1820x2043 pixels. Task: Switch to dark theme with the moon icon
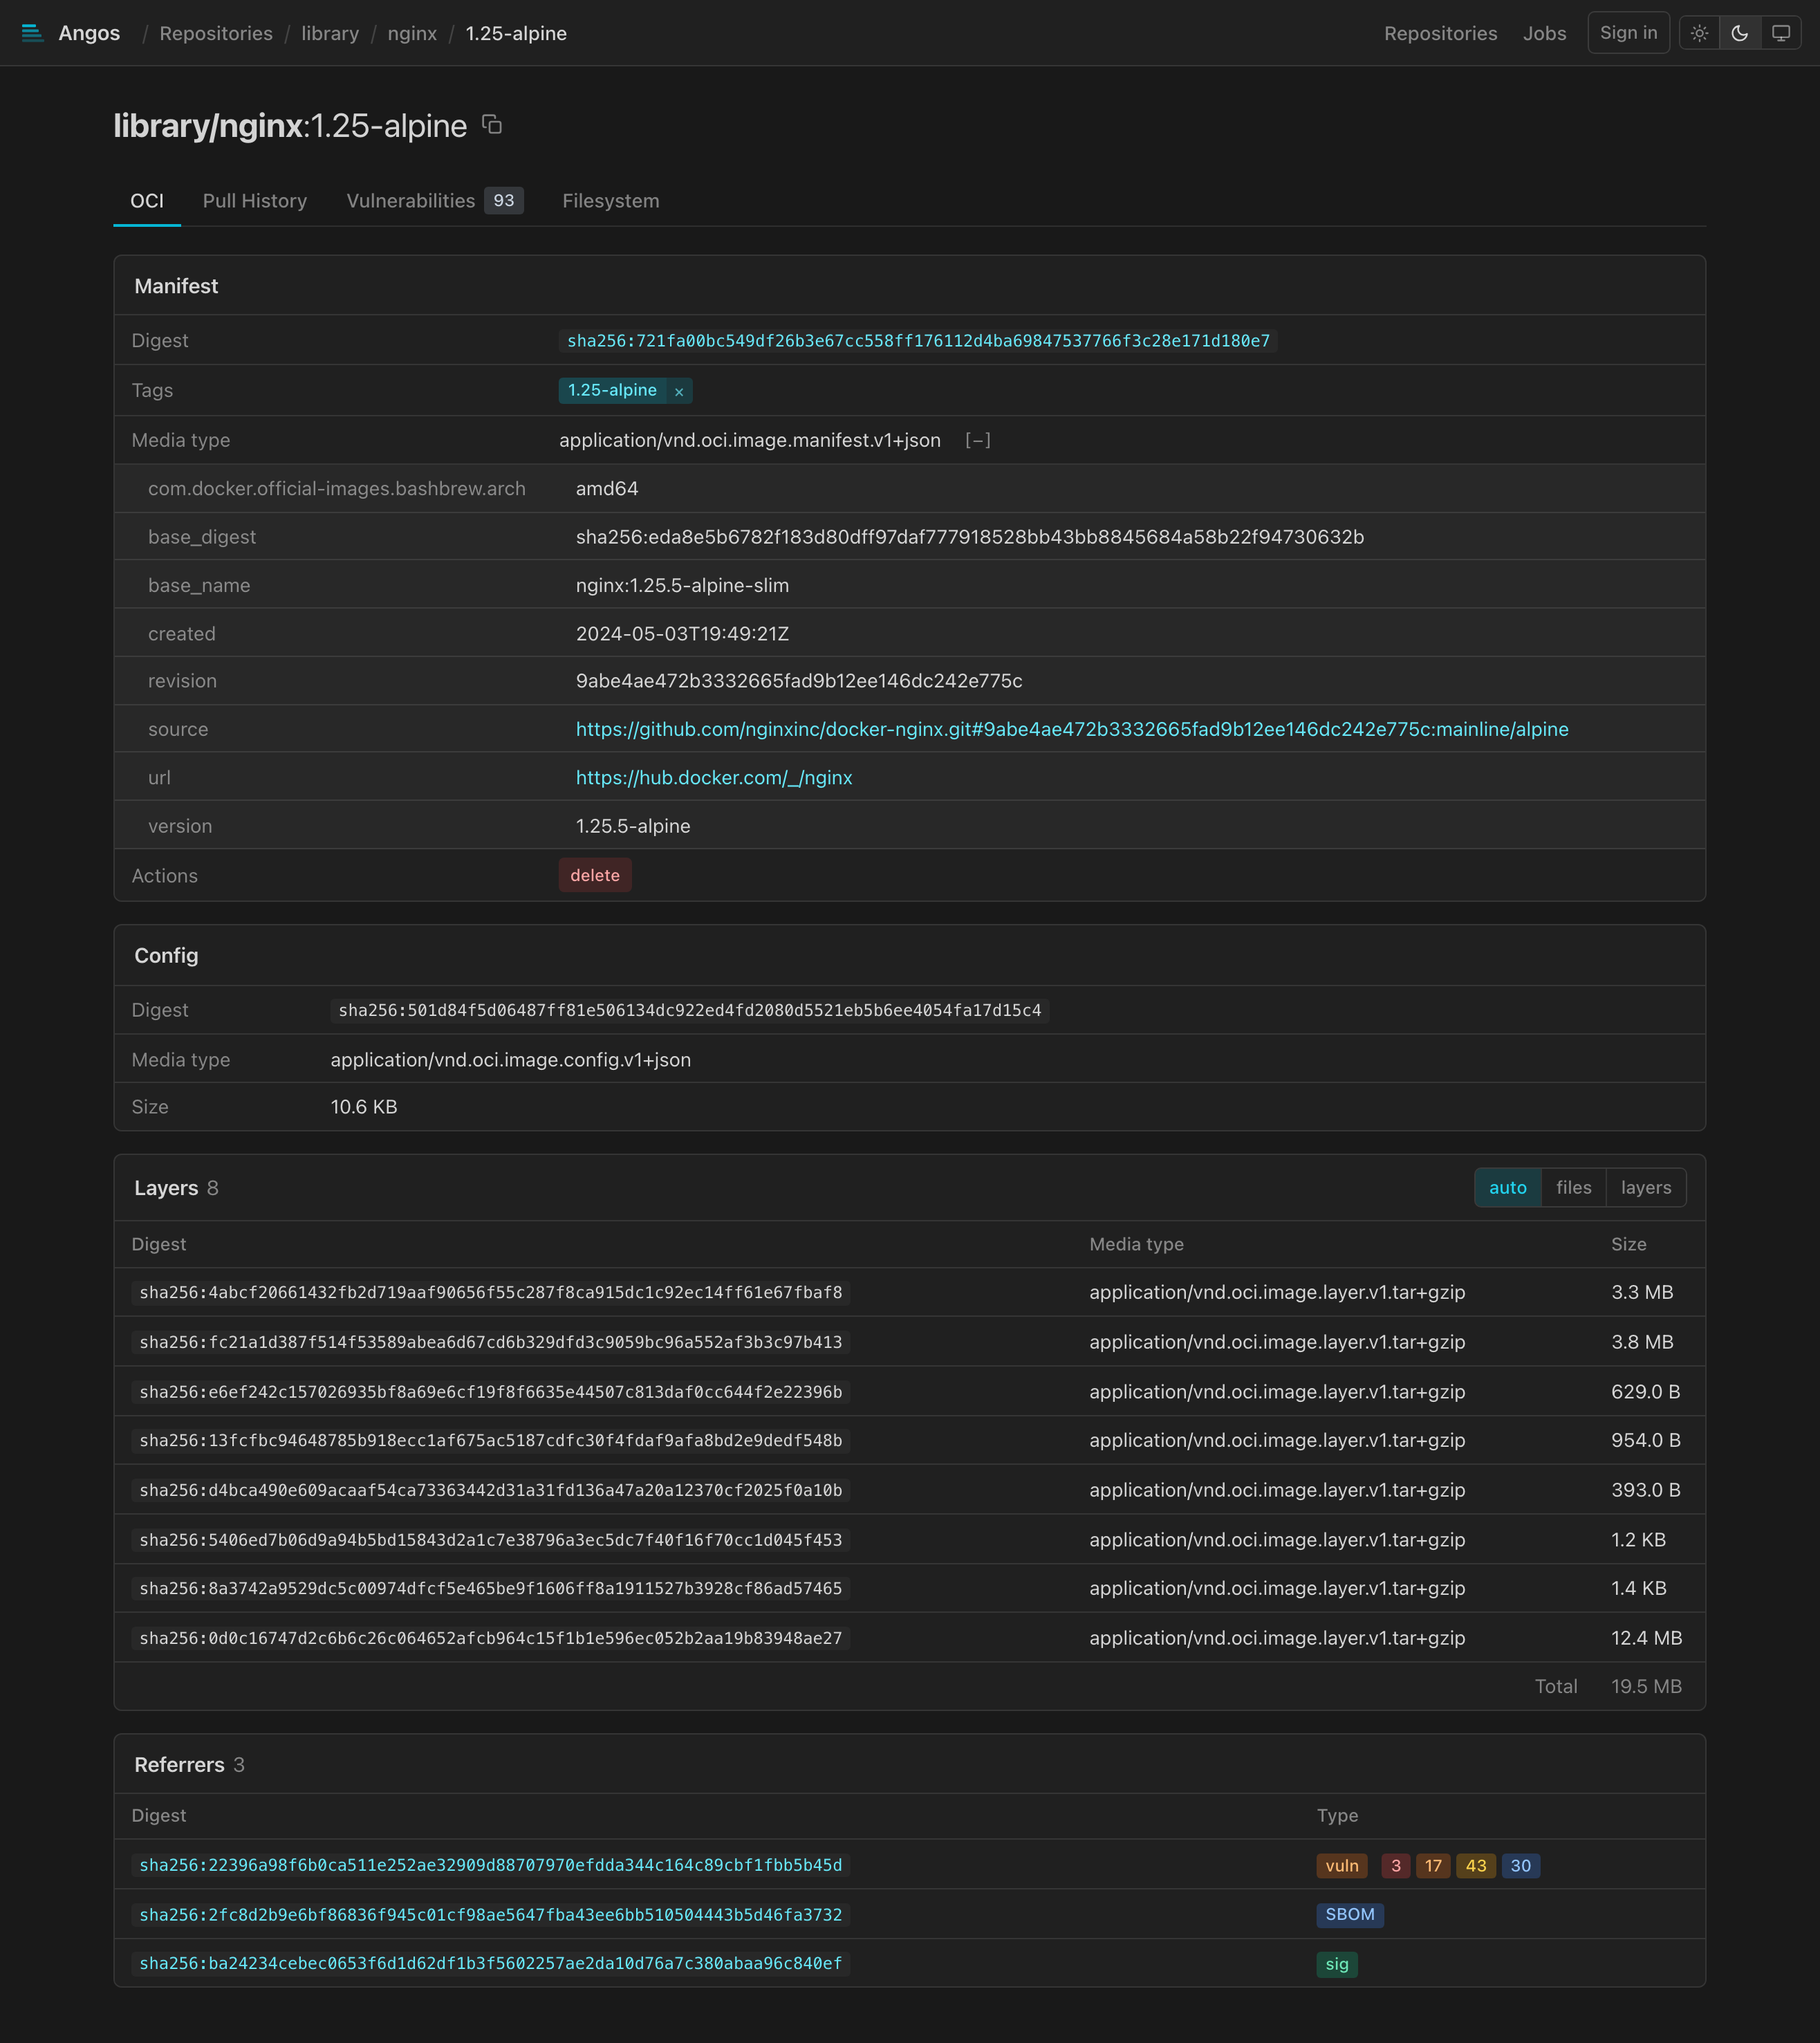[x=1740, y=33]
